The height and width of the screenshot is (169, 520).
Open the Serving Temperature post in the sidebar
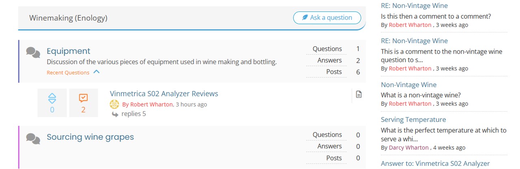click(x=413, y=119)
